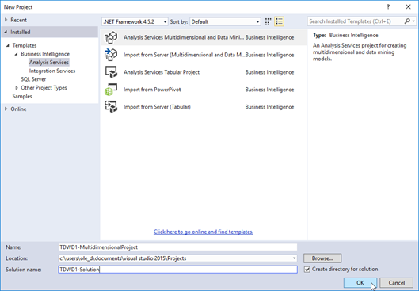Switch to medium icons list view

click(x=279, y=21)
